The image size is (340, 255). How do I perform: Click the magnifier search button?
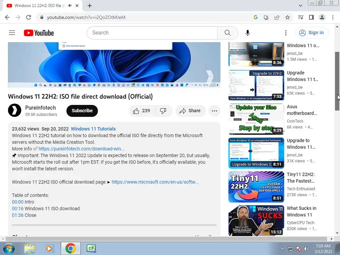[x=228, y=33]
